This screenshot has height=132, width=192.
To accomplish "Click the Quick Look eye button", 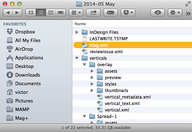I will [x=158, y=13].
